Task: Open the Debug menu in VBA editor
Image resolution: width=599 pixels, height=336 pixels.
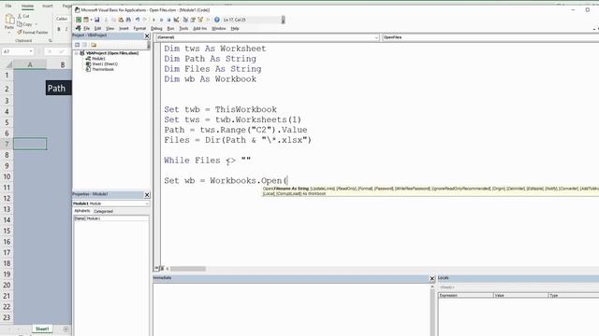Action: coord(156,29)
